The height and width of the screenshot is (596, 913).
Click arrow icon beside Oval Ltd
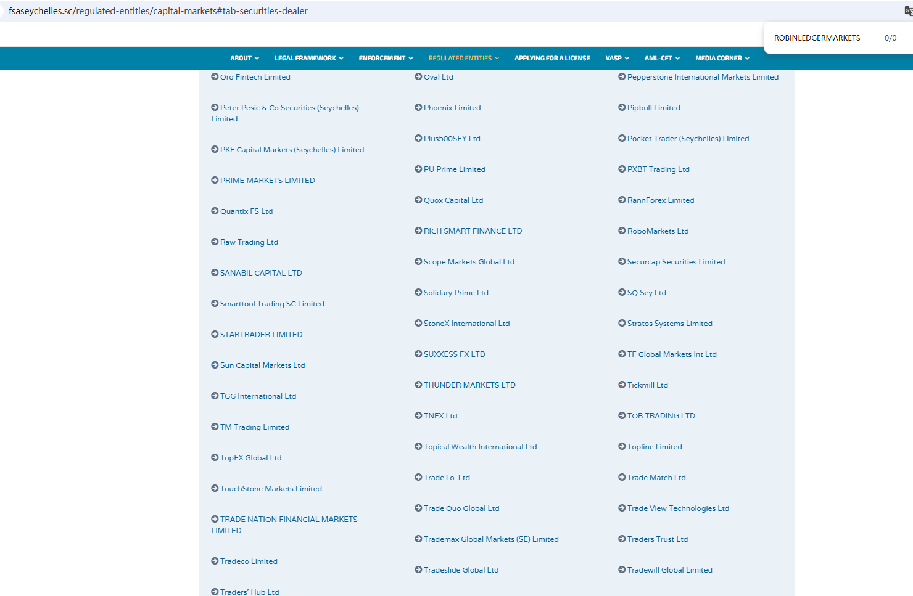418,77
